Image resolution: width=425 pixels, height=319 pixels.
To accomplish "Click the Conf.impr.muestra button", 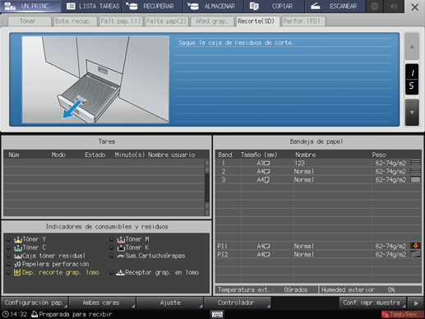I will [x=372, y=303].
